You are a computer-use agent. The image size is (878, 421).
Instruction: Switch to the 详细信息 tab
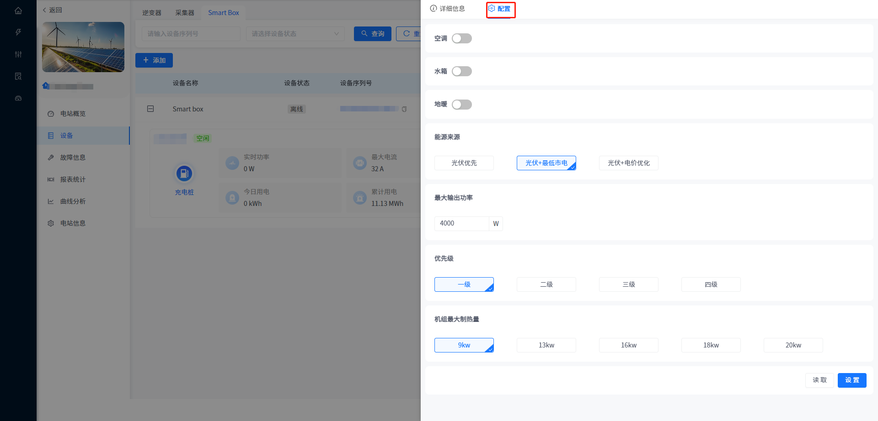[x=448, y=9]
